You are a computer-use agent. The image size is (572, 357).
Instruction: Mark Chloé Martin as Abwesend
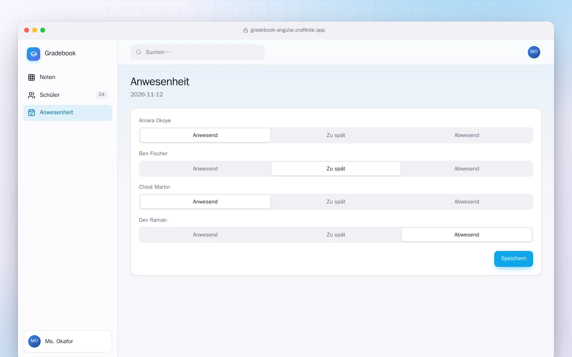pyautogui.click(x=467, y=202)
